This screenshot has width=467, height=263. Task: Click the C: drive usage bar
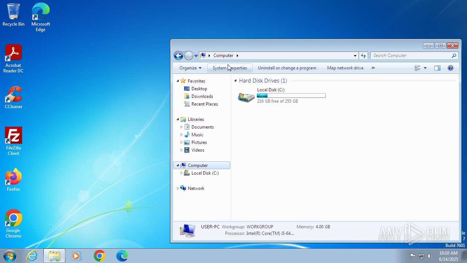point(291,96)
